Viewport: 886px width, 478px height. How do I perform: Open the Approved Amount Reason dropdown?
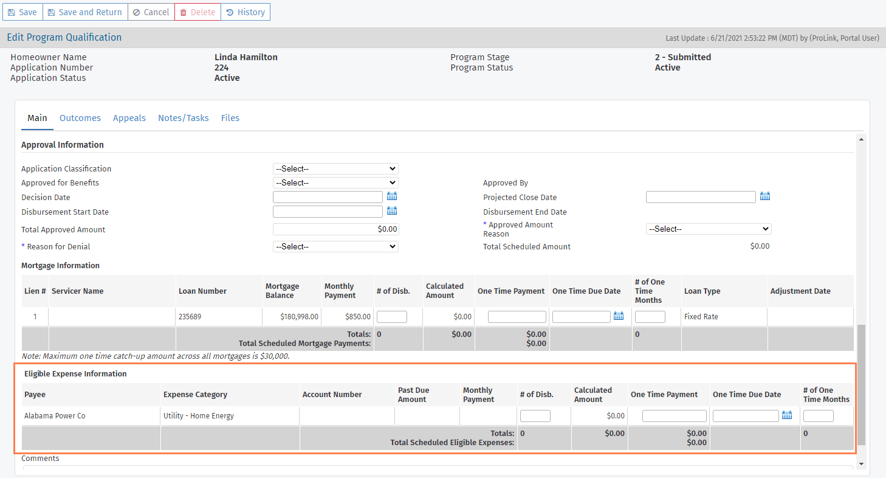tap(709, 229)
